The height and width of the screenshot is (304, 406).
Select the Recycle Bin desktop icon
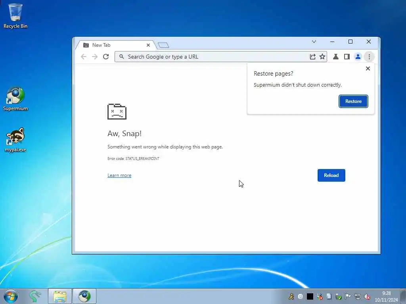point(15,16)
